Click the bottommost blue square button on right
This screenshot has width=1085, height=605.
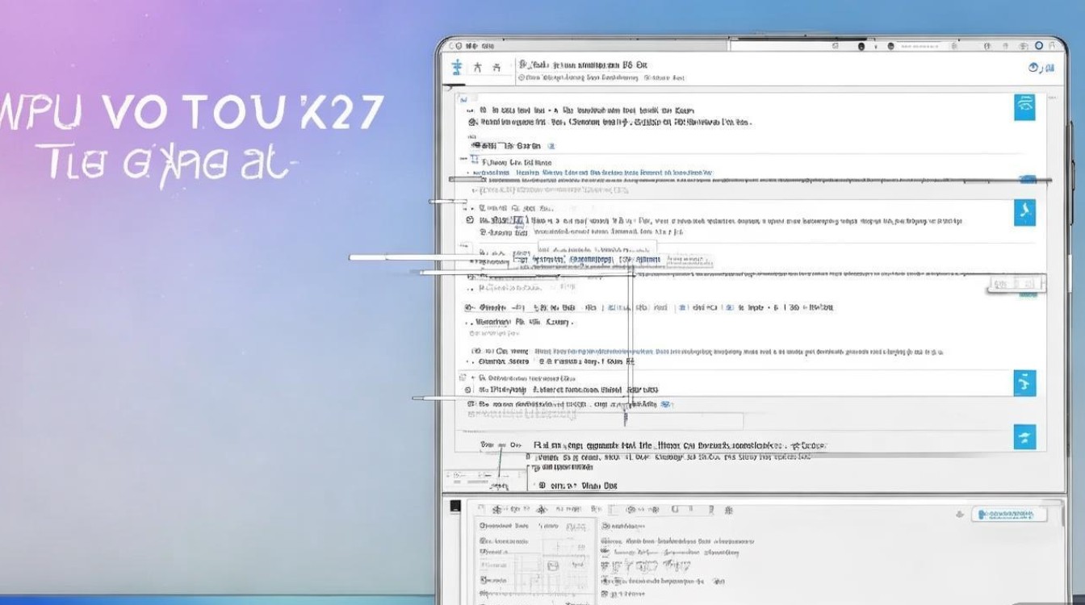1024,436
